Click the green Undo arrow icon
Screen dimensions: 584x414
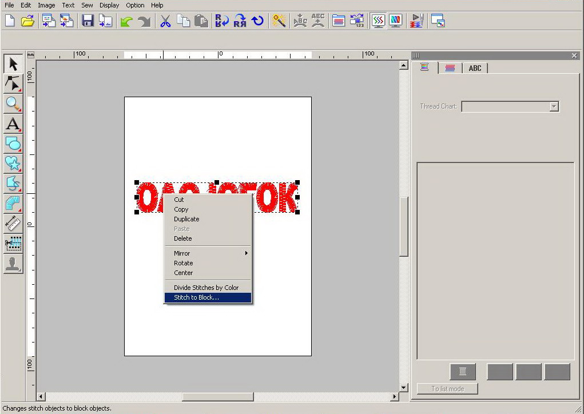(x=126, y=21)
